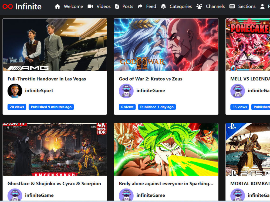Image resolution: width=270 pixels, height=202 pixels.
Task: Open the green-haired Broly thumbnail
Action: click(x=166, y=149)
